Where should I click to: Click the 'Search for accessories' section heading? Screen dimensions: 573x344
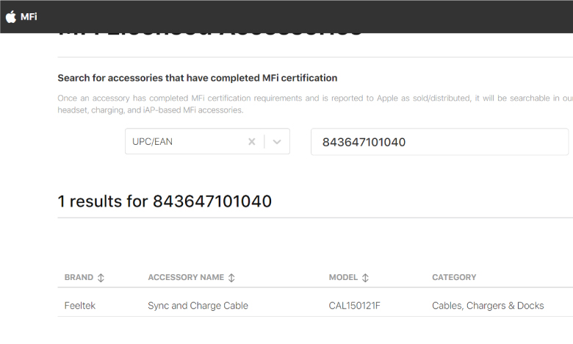point(198,78)
